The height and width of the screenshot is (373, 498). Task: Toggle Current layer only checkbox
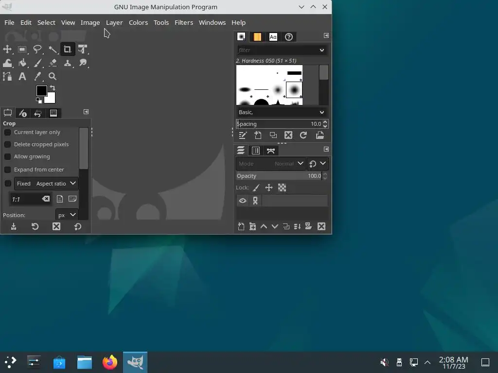pos(8,132)
